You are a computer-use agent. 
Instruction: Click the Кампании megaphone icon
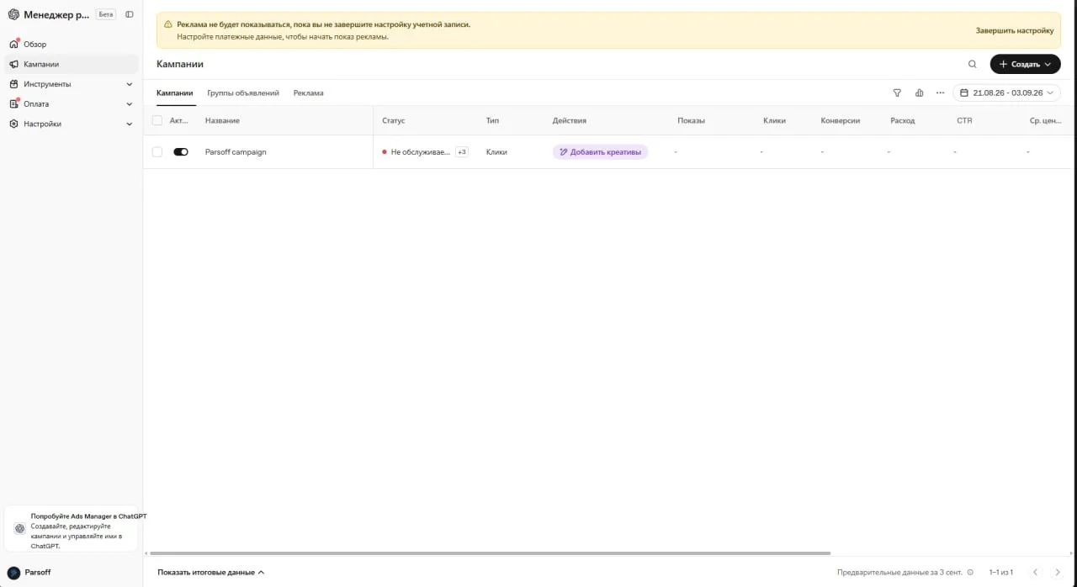(x=13, y=64)
